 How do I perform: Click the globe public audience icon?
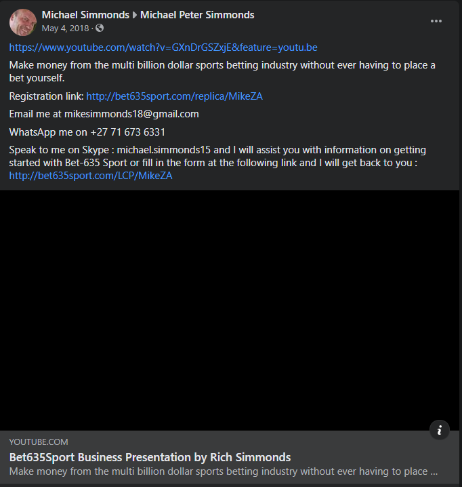pyautogui.click(x=100, y=28)
